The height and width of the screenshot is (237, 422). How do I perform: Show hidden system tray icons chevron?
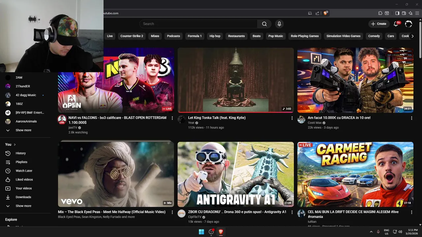point(371,232)
